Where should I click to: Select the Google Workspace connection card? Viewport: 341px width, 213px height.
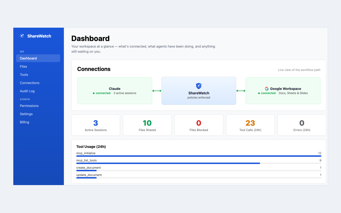pyautogui.click(x=283, y=91)
